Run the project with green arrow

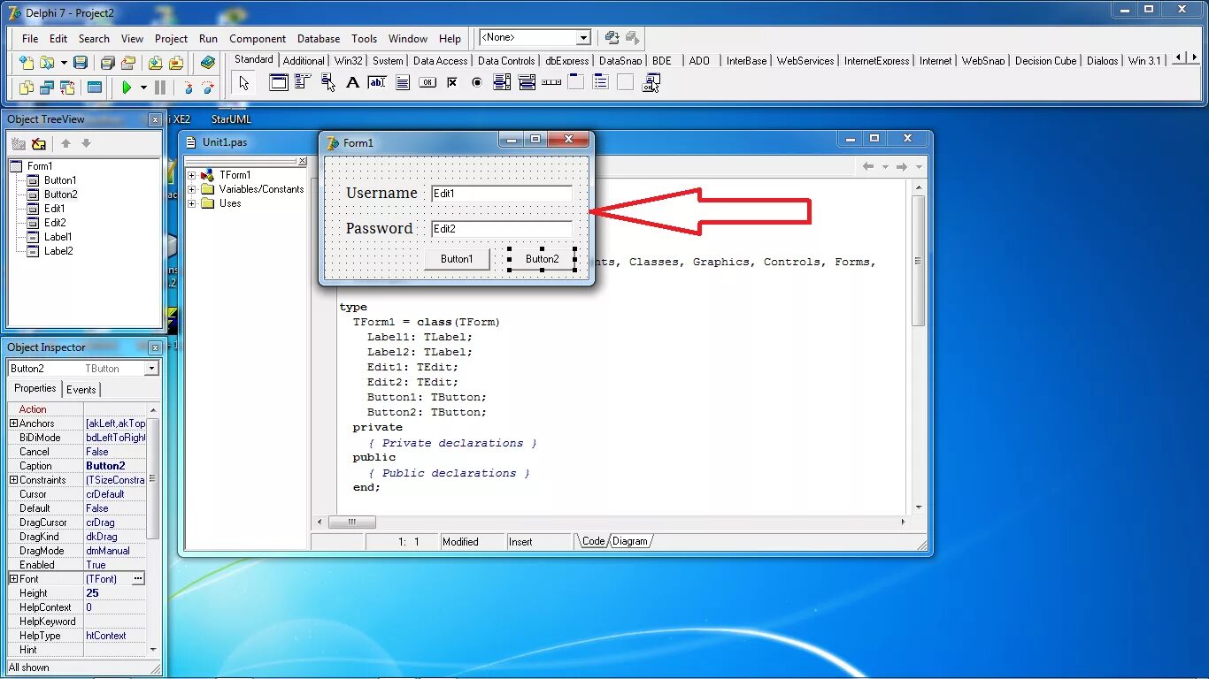click(127, 88)
